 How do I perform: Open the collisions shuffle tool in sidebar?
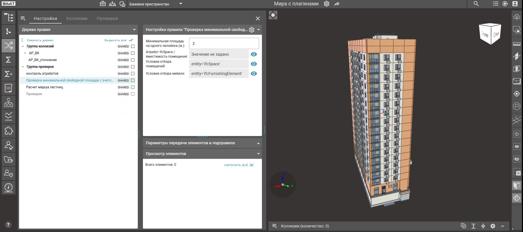click(x=9, y=45)
